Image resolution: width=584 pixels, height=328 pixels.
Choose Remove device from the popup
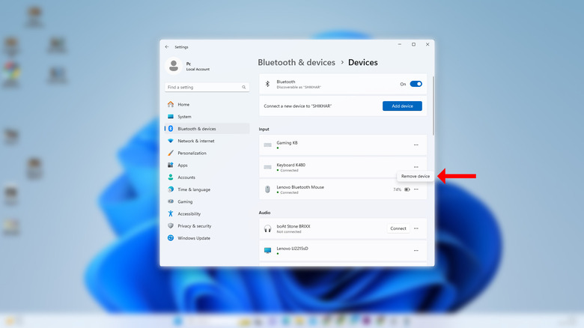click(416, 176)
